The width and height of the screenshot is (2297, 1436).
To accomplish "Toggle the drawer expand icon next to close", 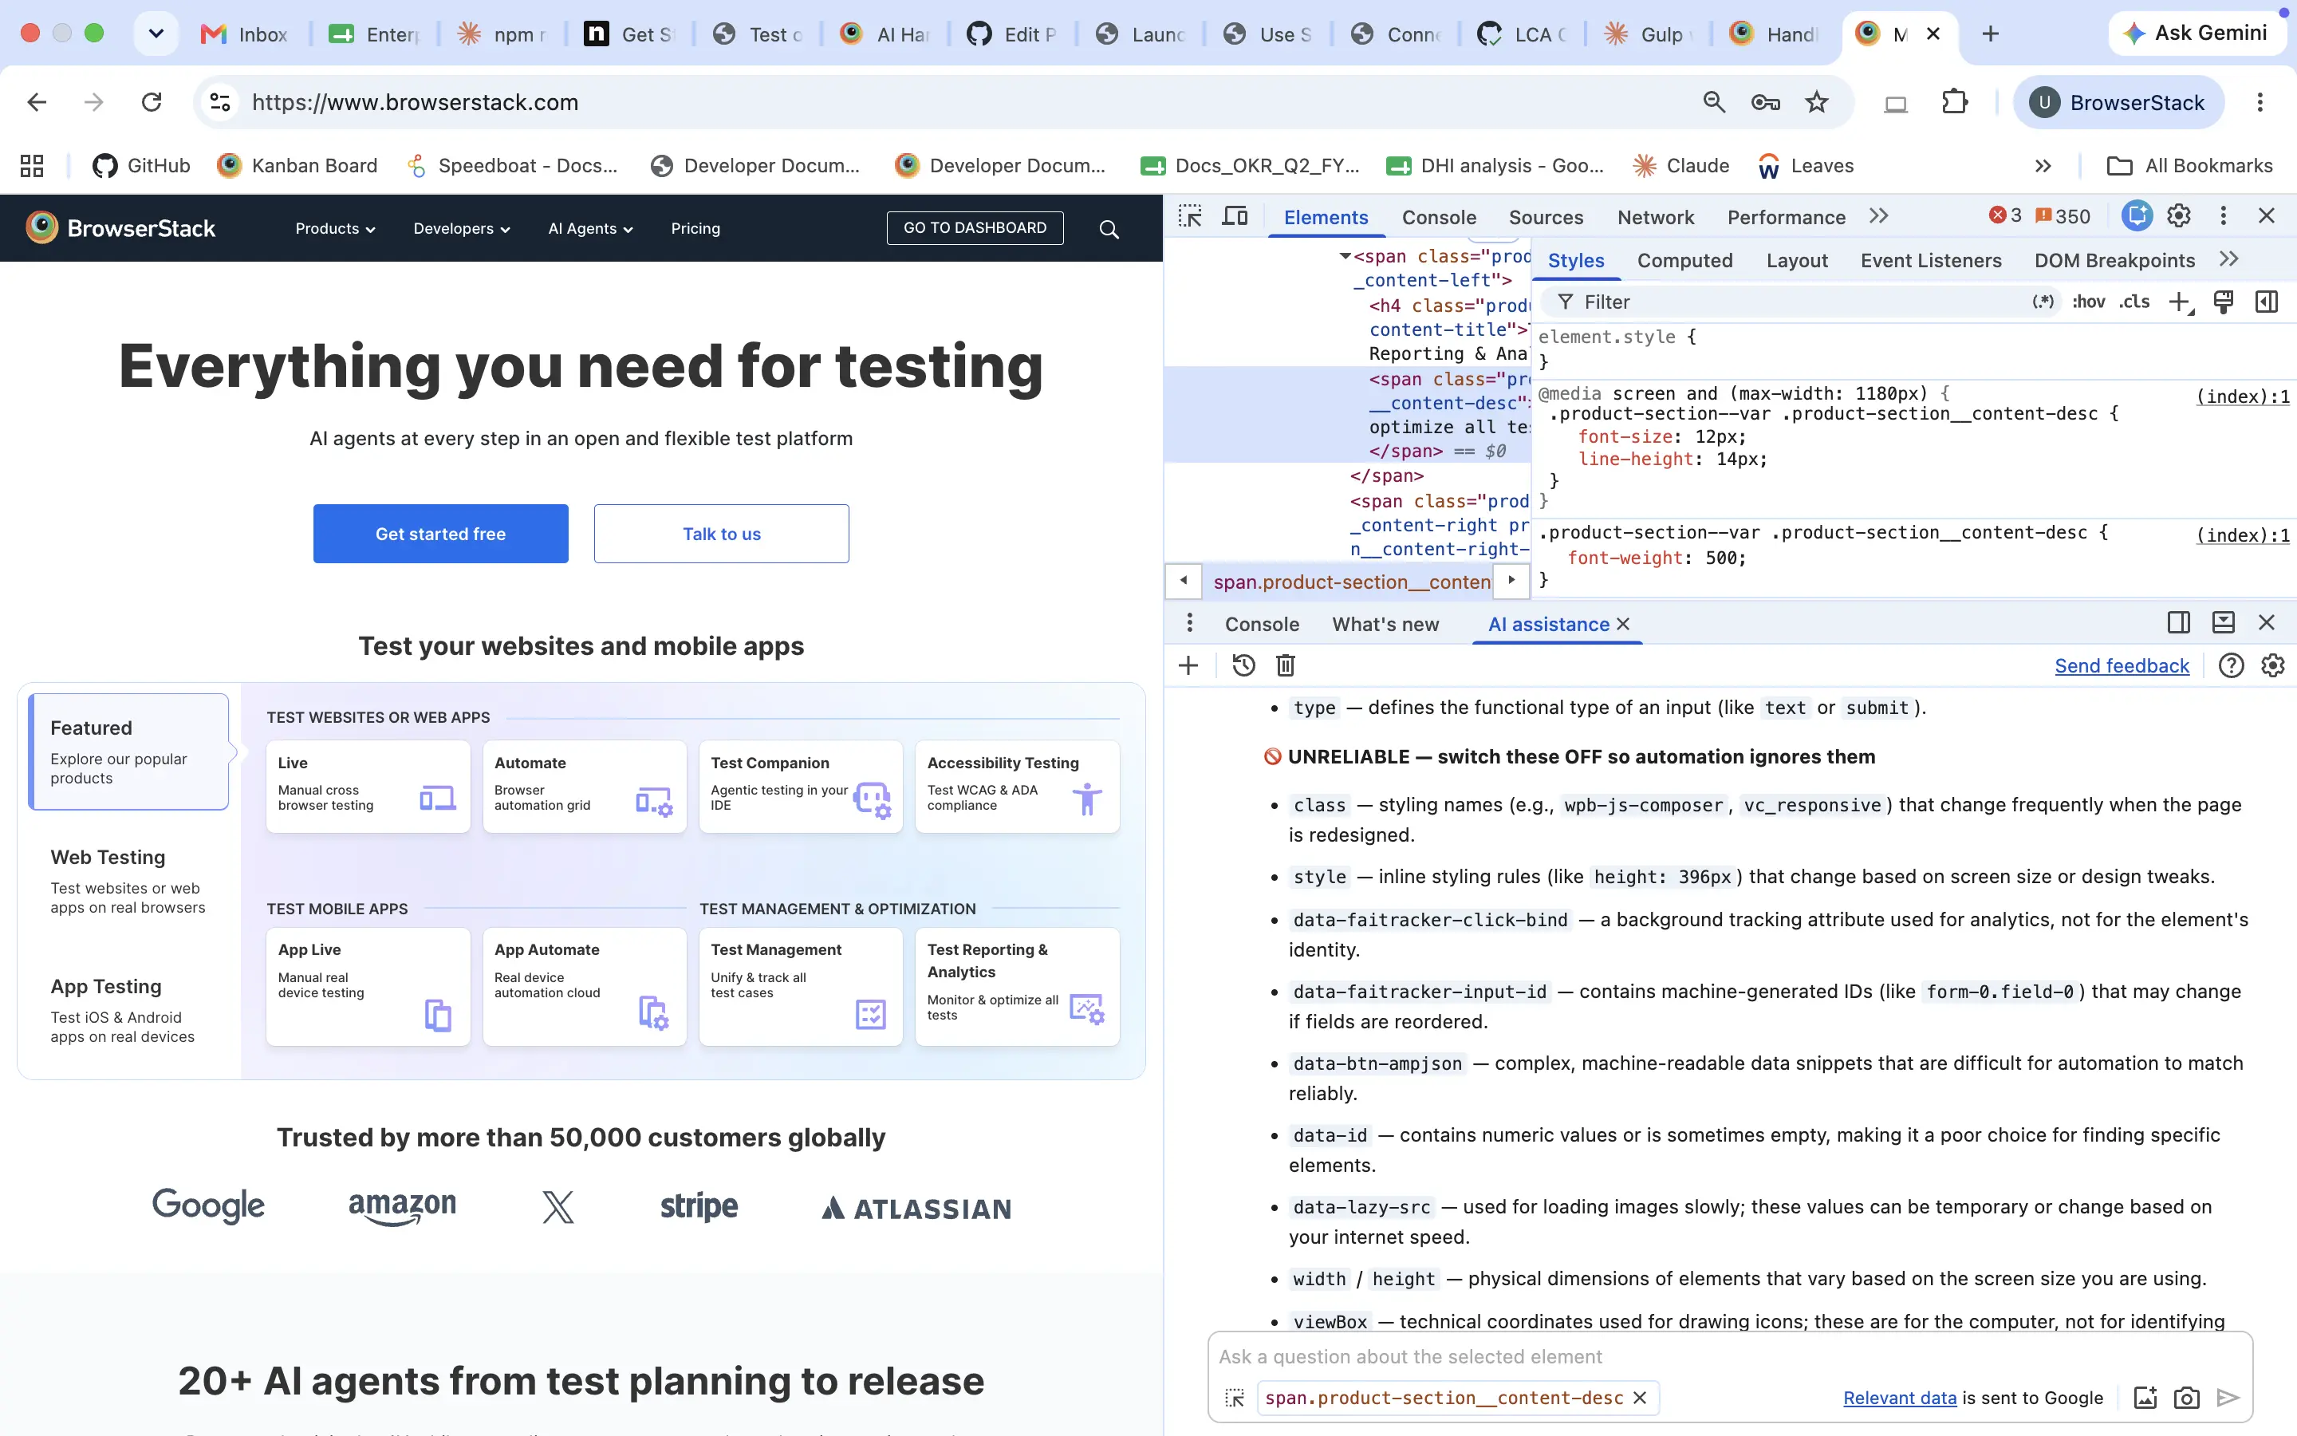I will point(2224,623).
